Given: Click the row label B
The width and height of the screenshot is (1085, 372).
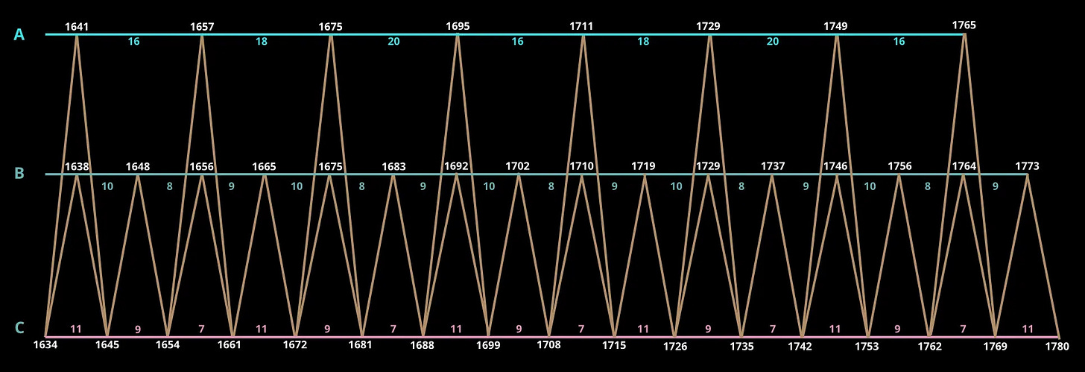Looking at the screenshot, I should (19, 173).
